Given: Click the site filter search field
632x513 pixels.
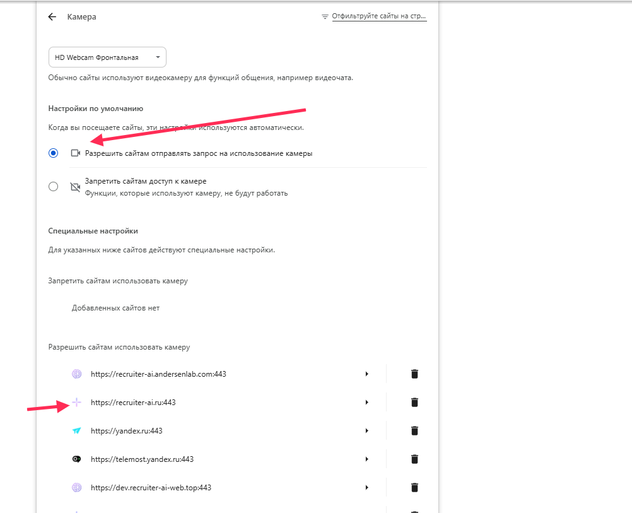Looking at the screenshot, I should tap(378, 16).
